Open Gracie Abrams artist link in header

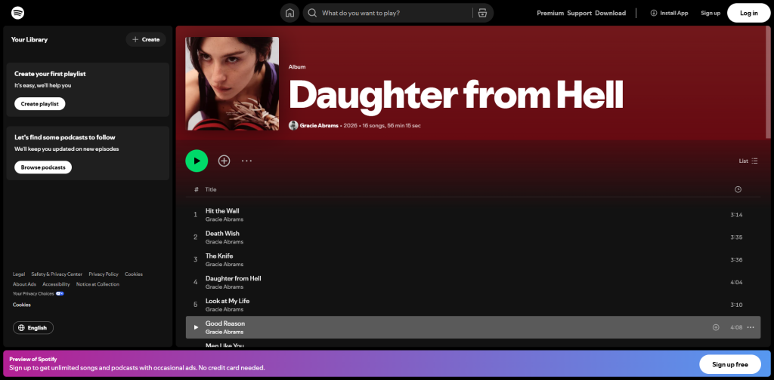[319, 125]
